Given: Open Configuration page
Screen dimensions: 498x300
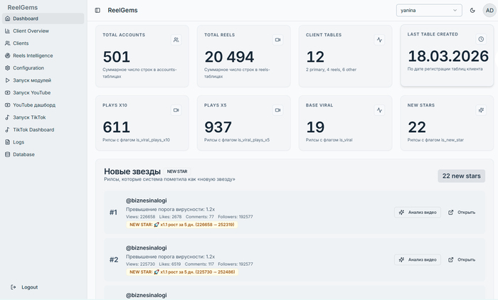Looking at the screenshot, I should pyautogui.click(x=43, y=68).
